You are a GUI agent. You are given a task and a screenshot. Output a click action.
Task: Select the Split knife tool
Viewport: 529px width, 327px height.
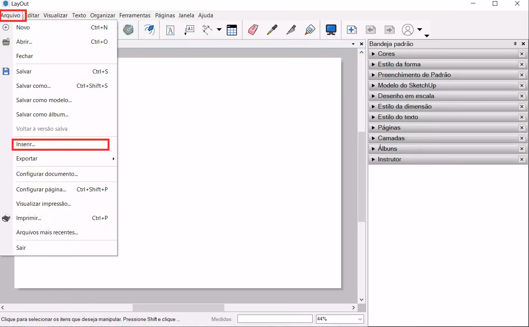coord(291,30)
